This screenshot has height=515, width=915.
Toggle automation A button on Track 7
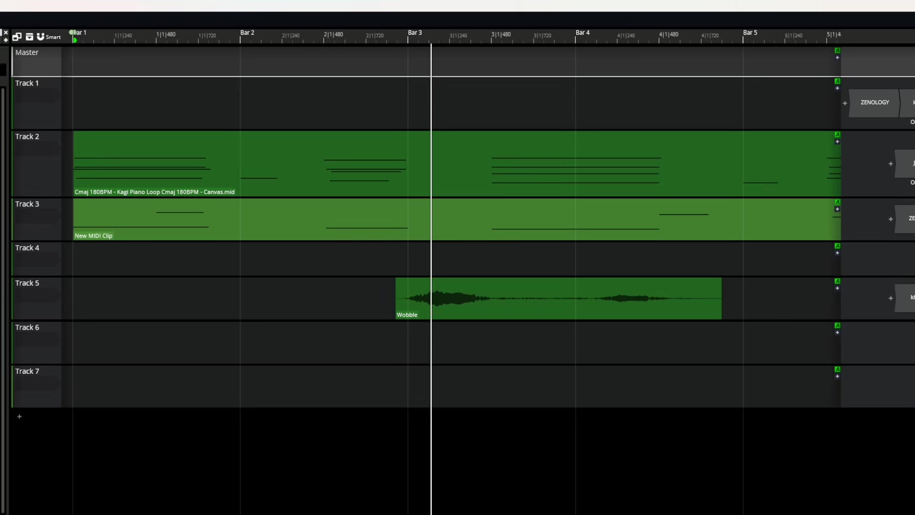tap(837, 370)
